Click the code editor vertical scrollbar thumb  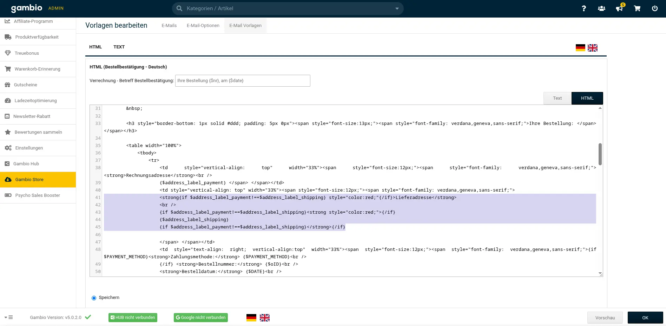[600, 154]
